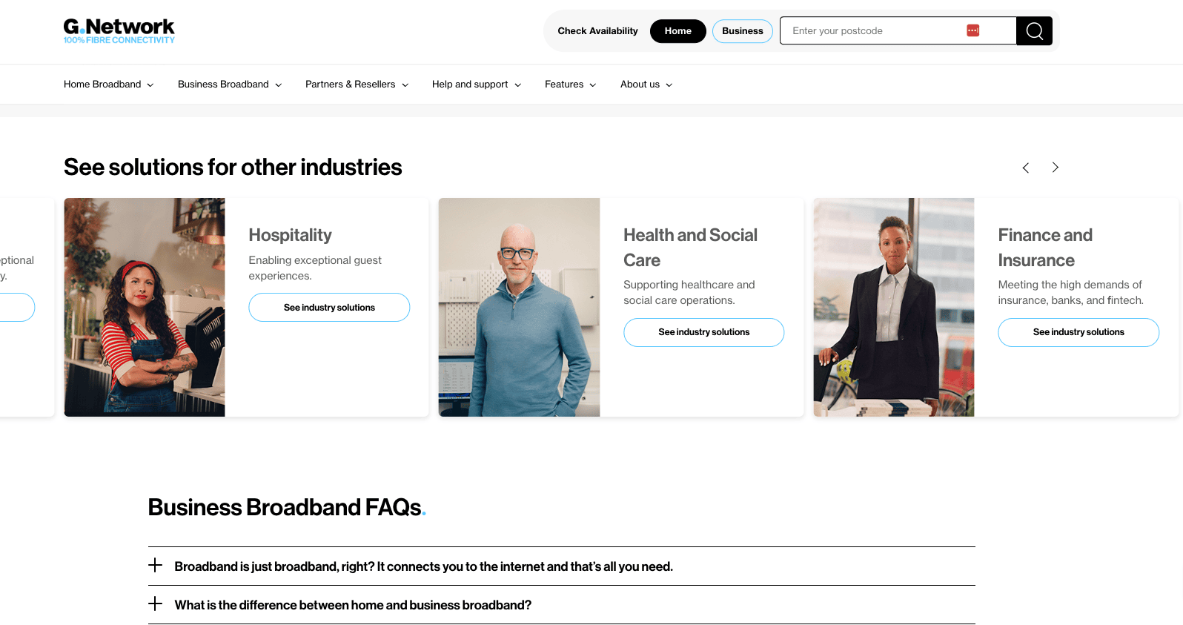Expand the 'Broadband is just broadband' FAQ plus icon
The height and width of the screenshot is (625, 1183).
click(155, 566)
